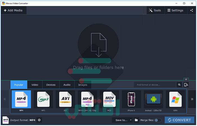Screen dimensions: 197x126
Task: Open the Settings menu
Action: point(175,10)
